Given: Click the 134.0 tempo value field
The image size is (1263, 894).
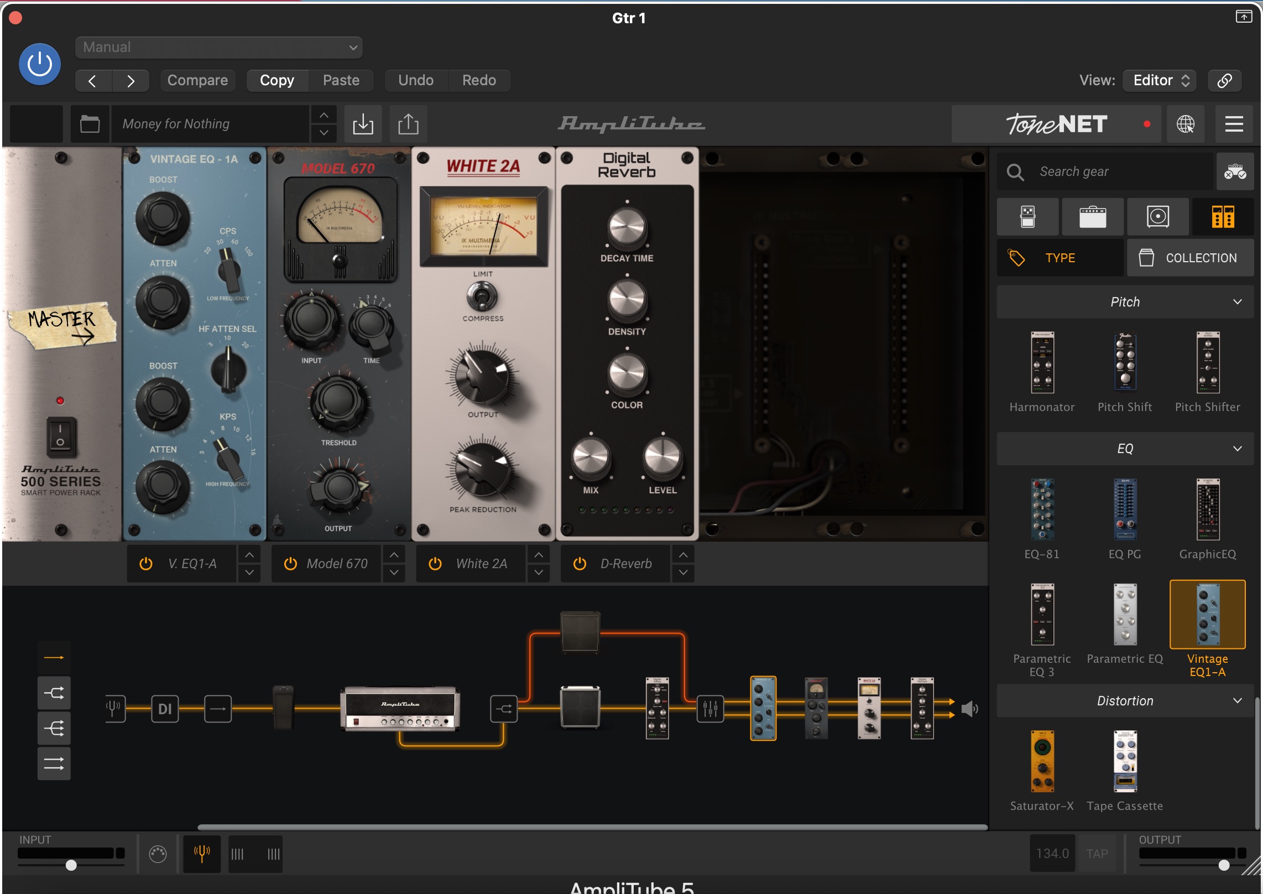Looking at the screenshot, I should tap(1052, 854).
